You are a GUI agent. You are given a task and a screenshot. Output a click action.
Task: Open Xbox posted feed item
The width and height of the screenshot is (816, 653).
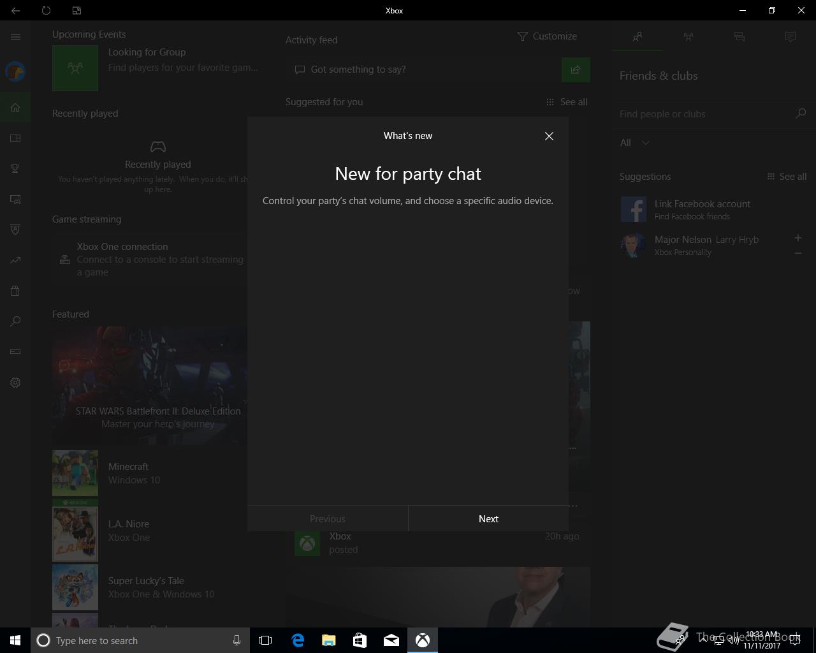[437, 543]
